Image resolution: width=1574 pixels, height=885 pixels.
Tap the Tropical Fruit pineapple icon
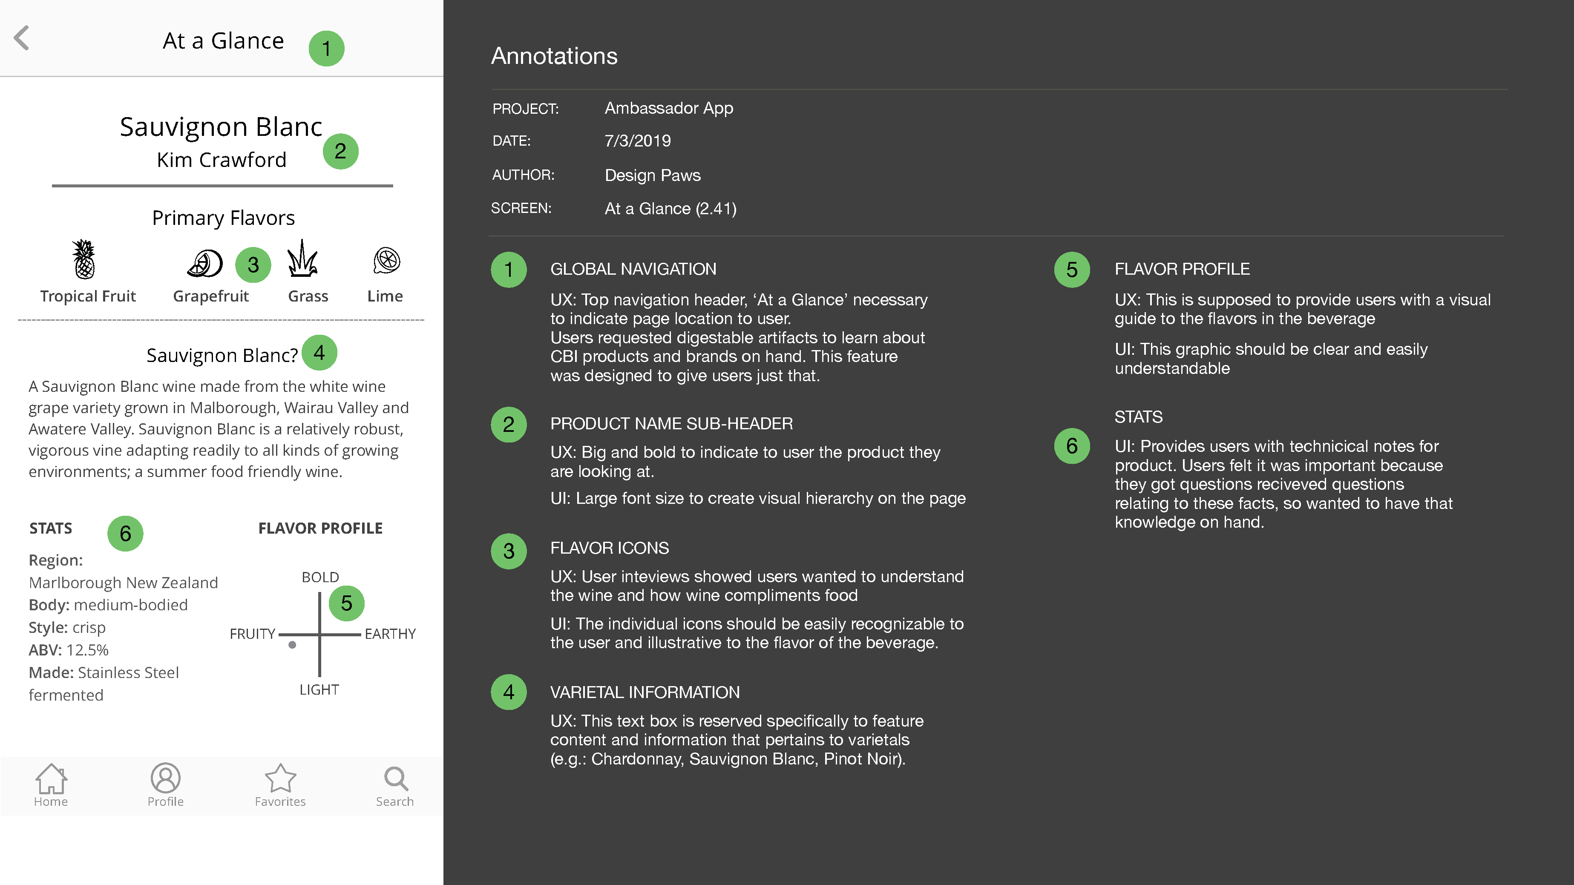pos(84,259)
